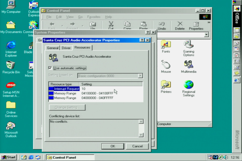242x161 pixels.
Task: Launch Internet Explorer from the quick launch bar
Action: click(x=31, y=157)
